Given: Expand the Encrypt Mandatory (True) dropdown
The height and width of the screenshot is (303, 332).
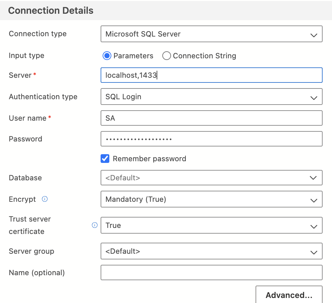Looking at the screenshot, I should click(x=212, y=199).
